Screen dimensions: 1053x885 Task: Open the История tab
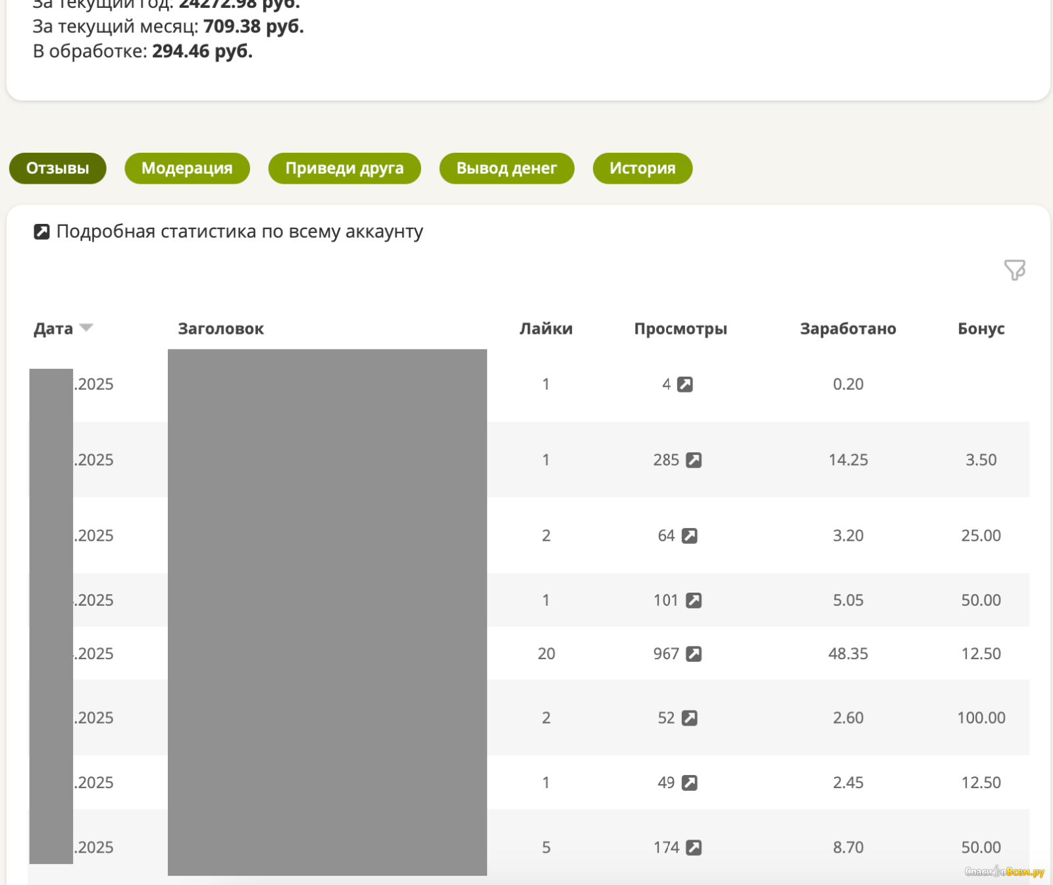[642, 169]
